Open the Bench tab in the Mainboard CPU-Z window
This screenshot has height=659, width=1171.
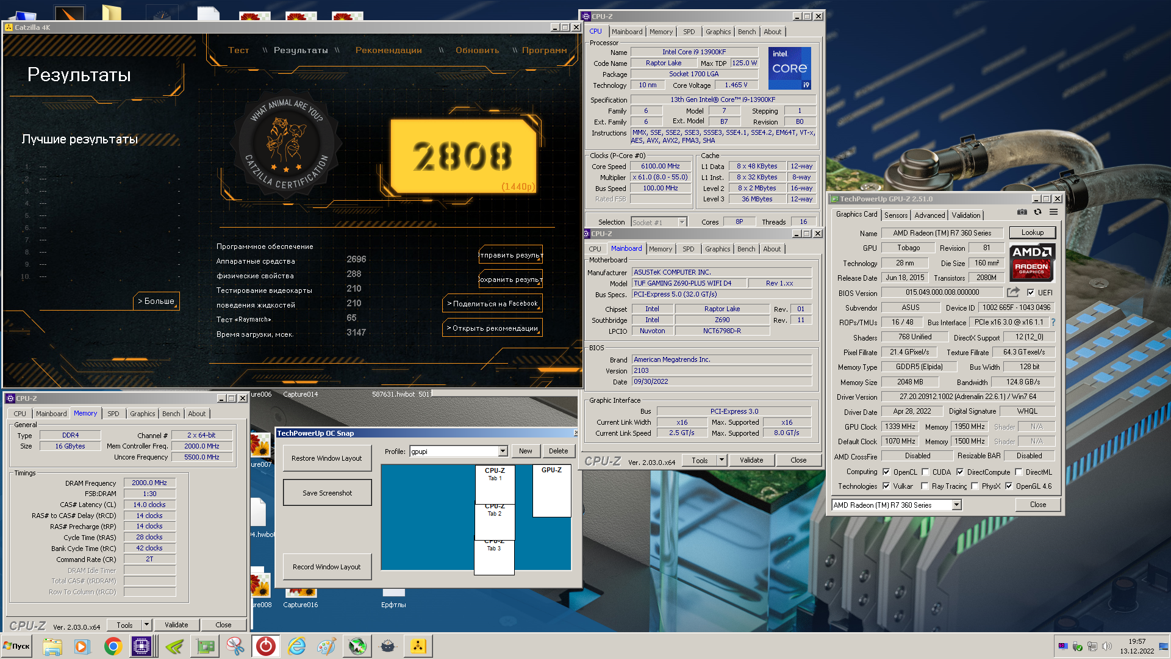pos(746,249)
